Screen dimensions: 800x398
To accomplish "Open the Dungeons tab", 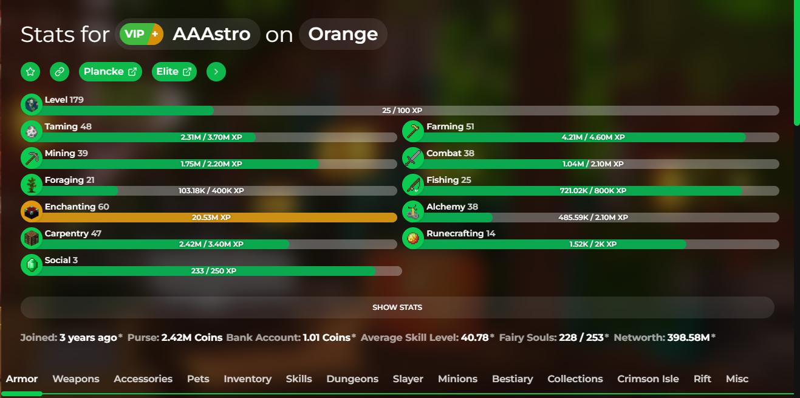I will (x=352, y=379).
